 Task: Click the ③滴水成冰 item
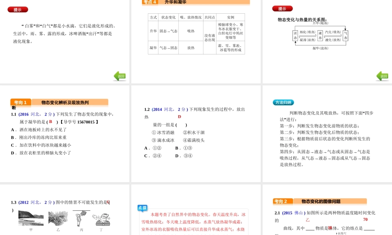(x=163, y=140)
